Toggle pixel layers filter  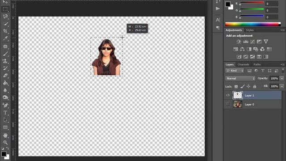(x=249, y=71)
